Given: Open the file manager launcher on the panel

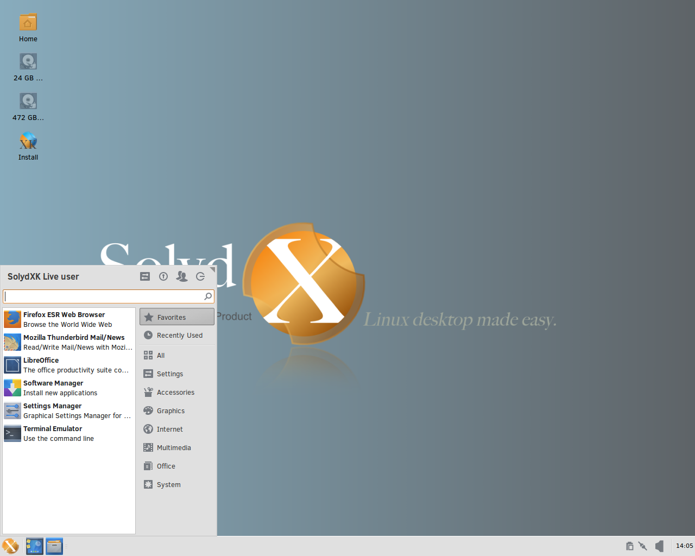Looking at the screenshot, I should coord(54,546).
